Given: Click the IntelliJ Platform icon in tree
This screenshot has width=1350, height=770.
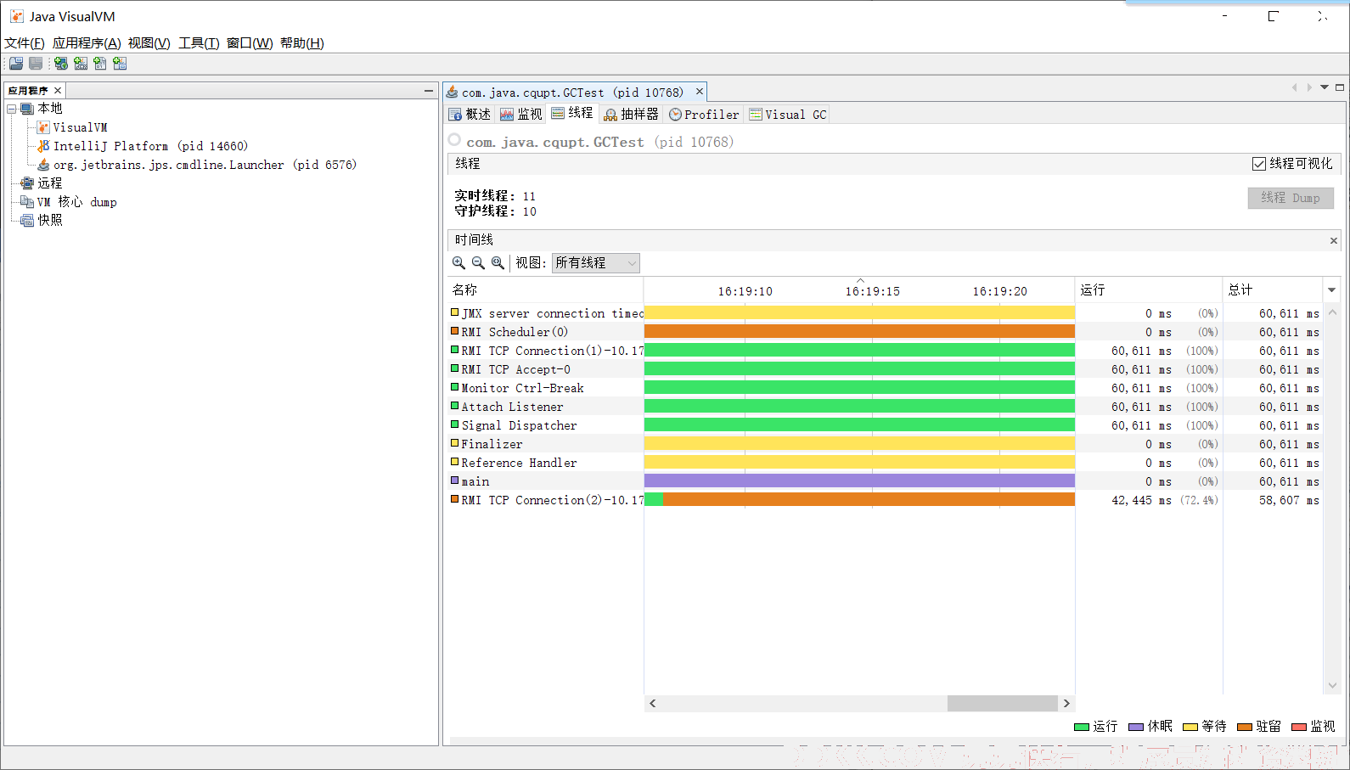Looking at the screenshot, I should click(43, 146).
